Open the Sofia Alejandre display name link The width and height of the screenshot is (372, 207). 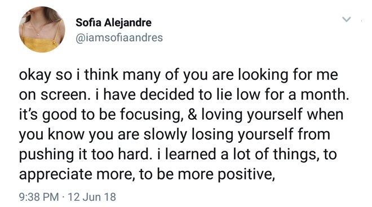coord(113,23)
